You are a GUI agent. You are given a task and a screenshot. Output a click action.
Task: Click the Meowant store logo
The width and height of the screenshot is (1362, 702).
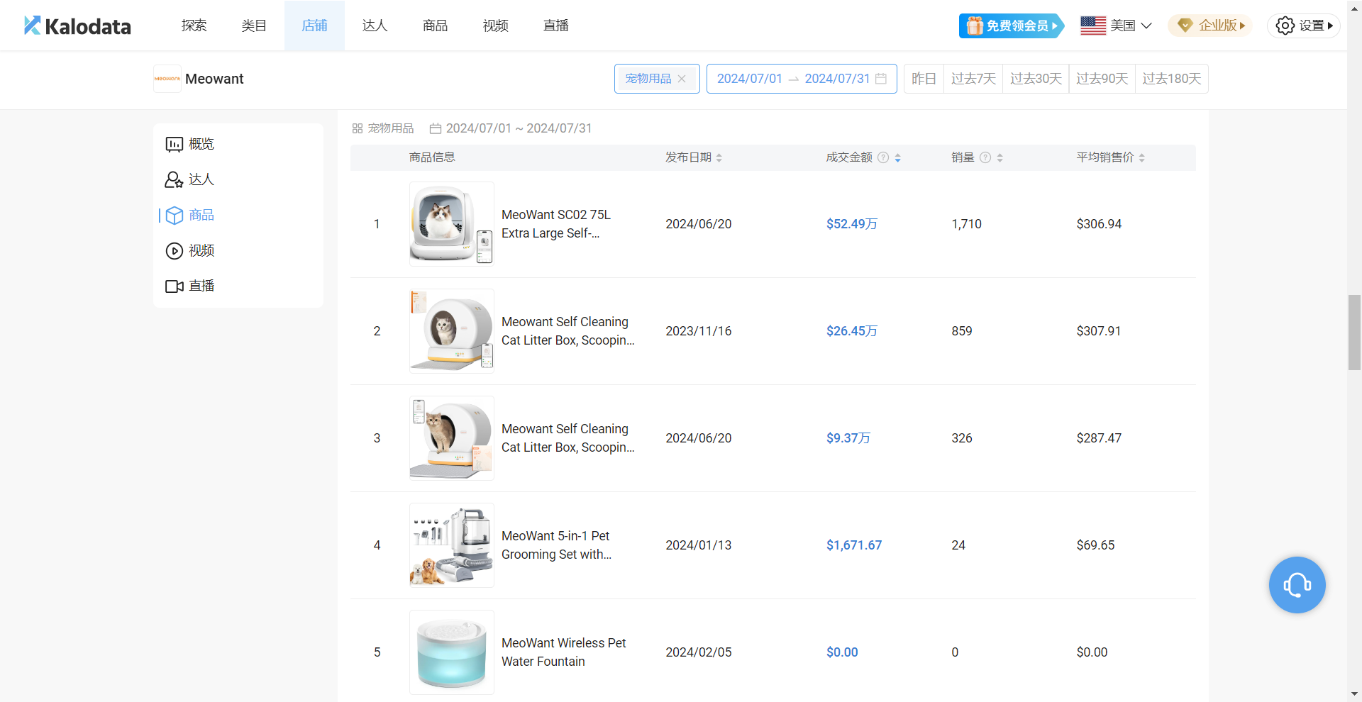click(x=167, y=79)
